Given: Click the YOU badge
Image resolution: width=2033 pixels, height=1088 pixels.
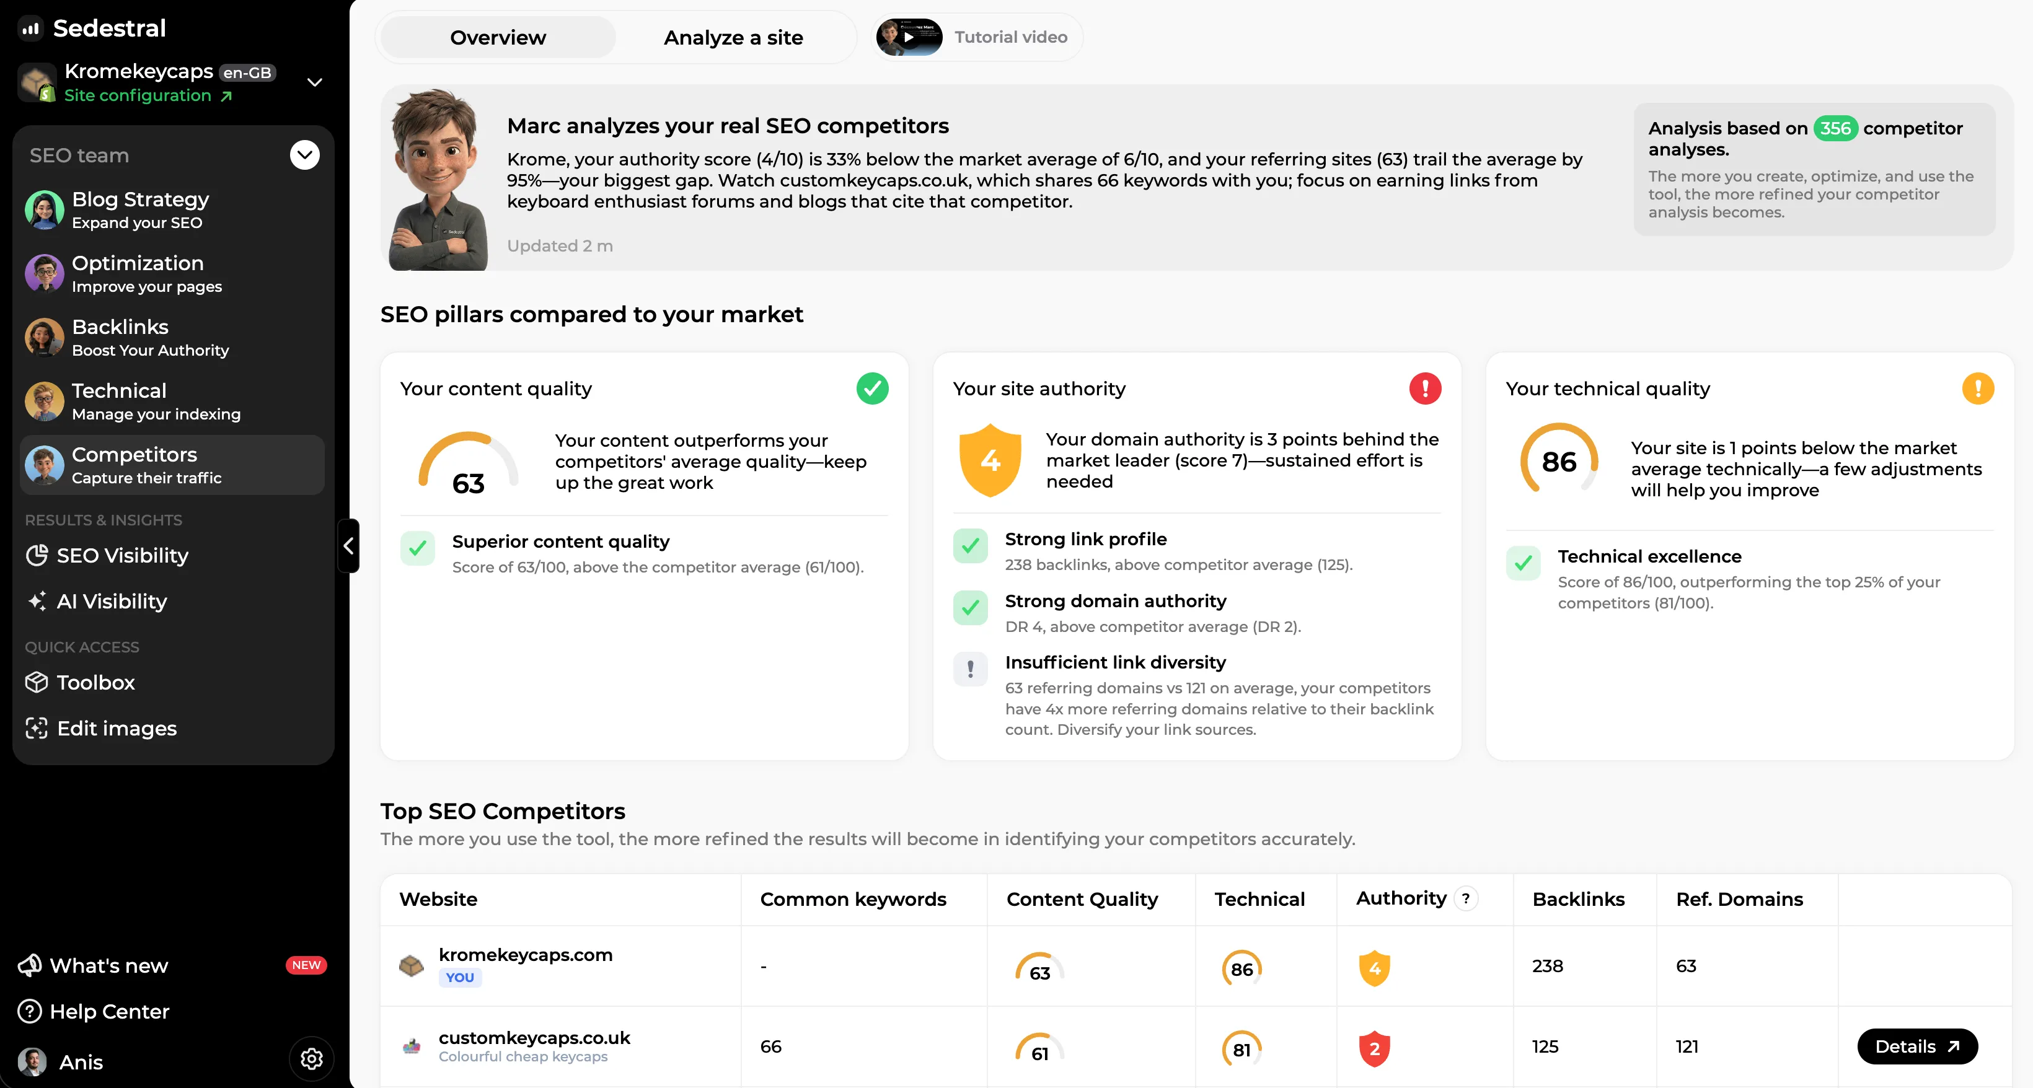Looking at the screenshot, I should click(460, 978).
